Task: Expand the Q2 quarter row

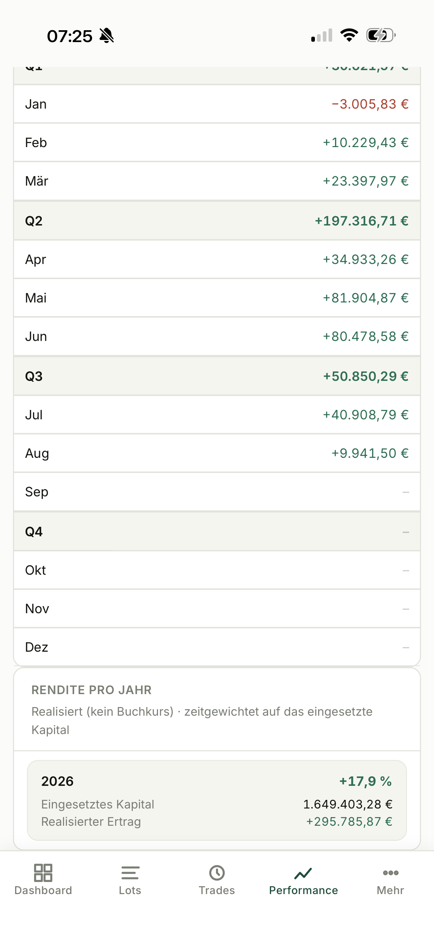Action: point(217,221)
